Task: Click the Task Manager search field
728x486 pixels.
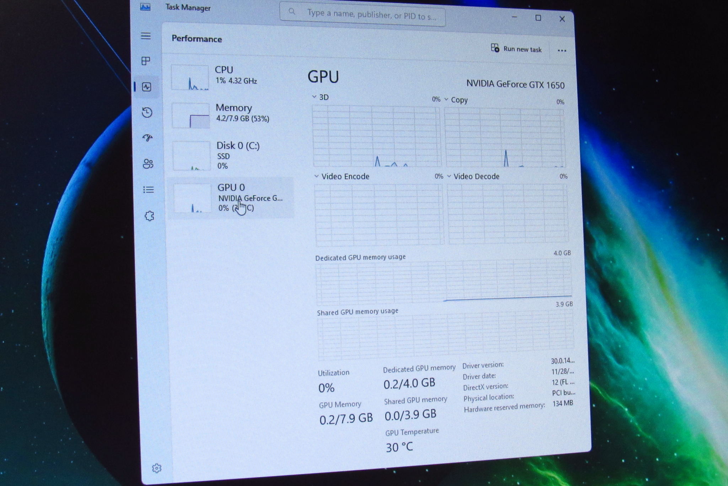Action: (363, 14)
